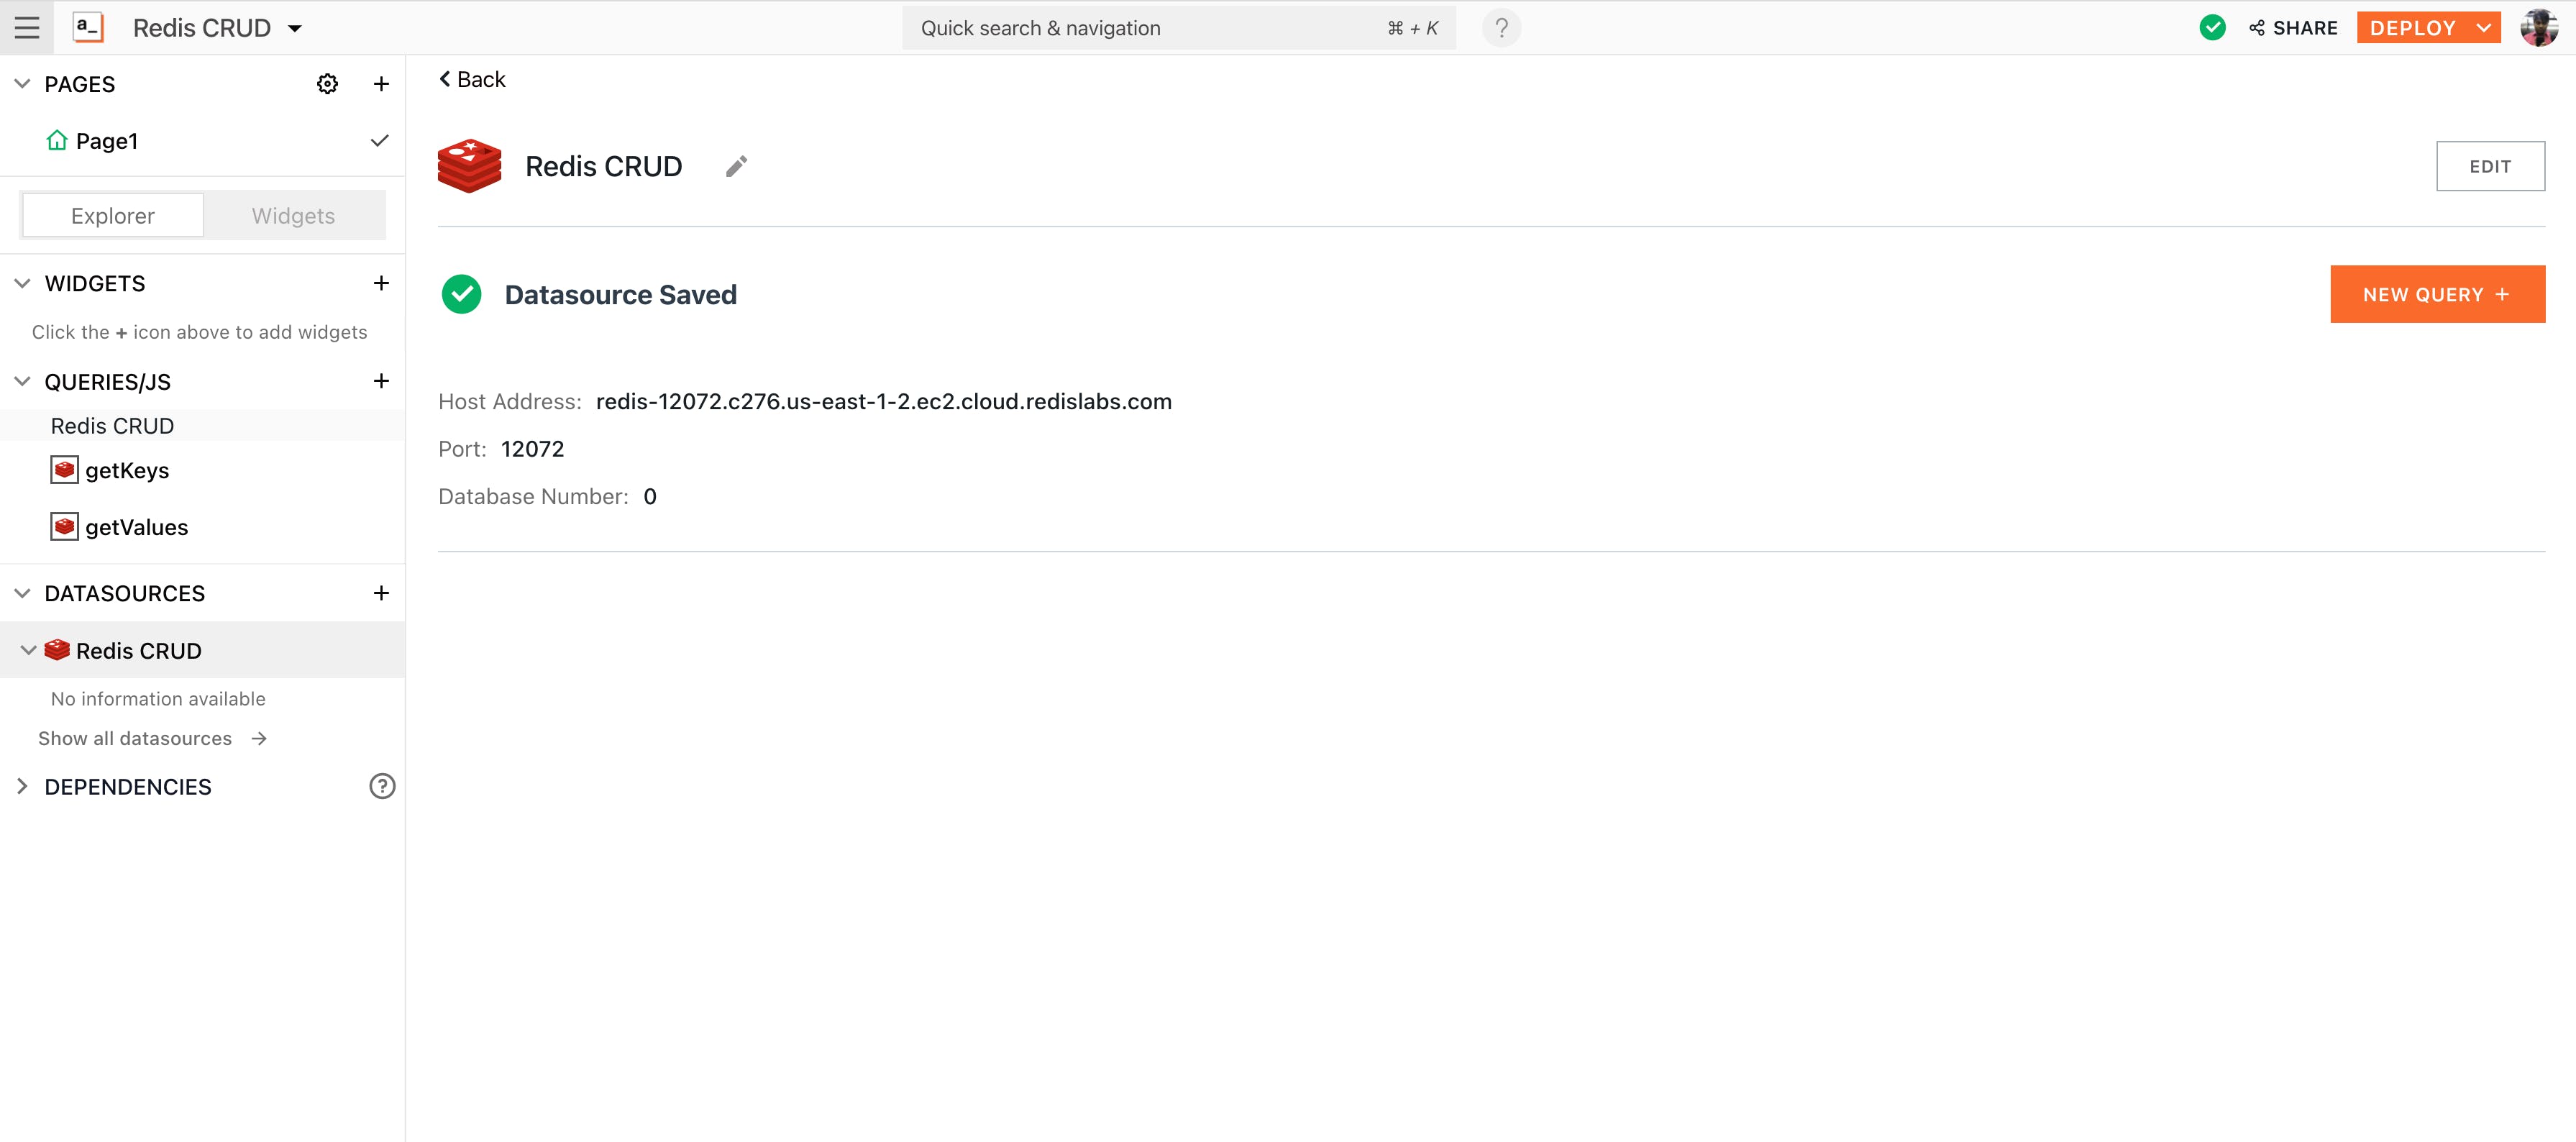Open the hamburger menu icon
The width and height of the screenshot is (2576, 1142).
click(27, 28)
